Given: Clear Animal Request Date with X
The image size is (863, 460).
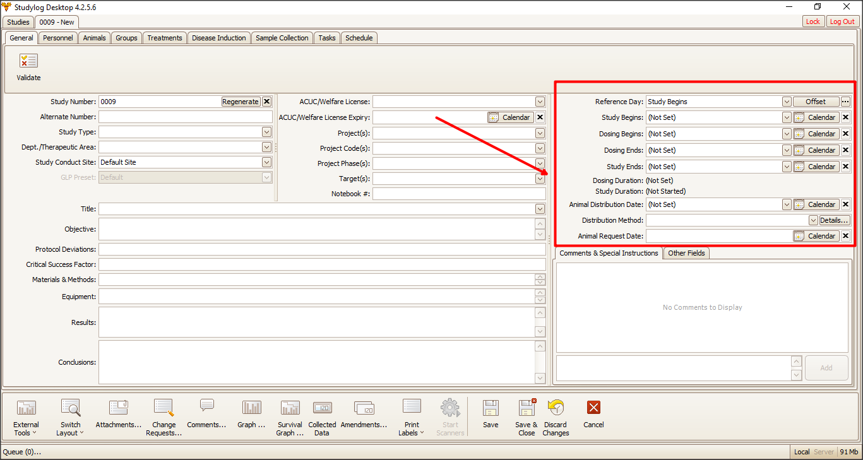Looking at the screenshot, I should tap(846, 236).
